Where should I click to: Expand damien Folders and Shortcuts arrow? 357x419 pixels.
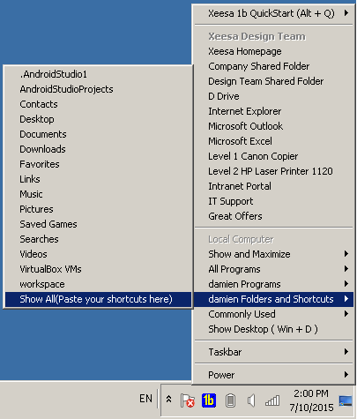(x=346, y=299)
